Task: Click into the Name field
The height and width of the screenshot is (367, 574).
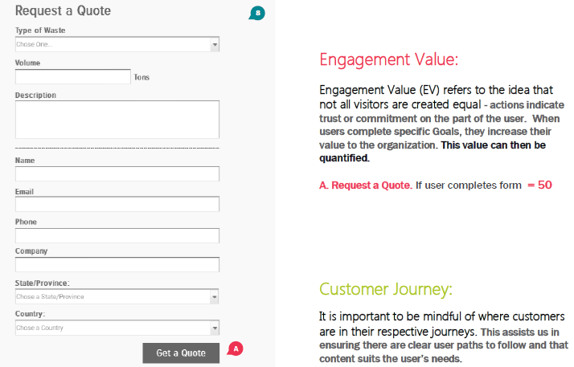Action: point(117,174)
